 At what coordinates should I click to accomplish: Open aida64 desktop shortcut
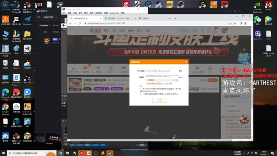[269, 6]
